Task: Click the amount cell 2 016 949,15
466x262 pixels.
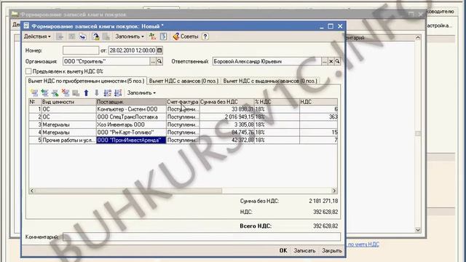Action: tap(226, 116)
